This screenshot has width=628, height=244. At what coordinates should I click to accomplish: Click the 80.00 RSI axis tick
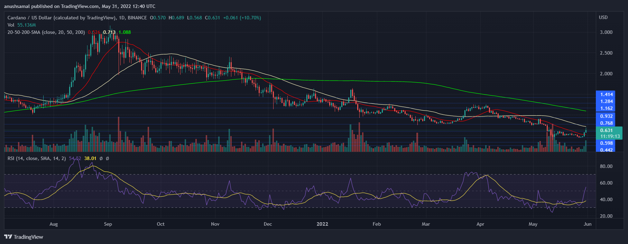click(x=606, y=166)
